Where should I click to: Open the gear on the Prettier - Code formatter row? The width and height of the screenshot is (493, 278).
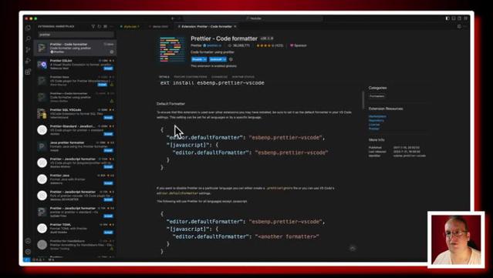[x=112, y=52]
